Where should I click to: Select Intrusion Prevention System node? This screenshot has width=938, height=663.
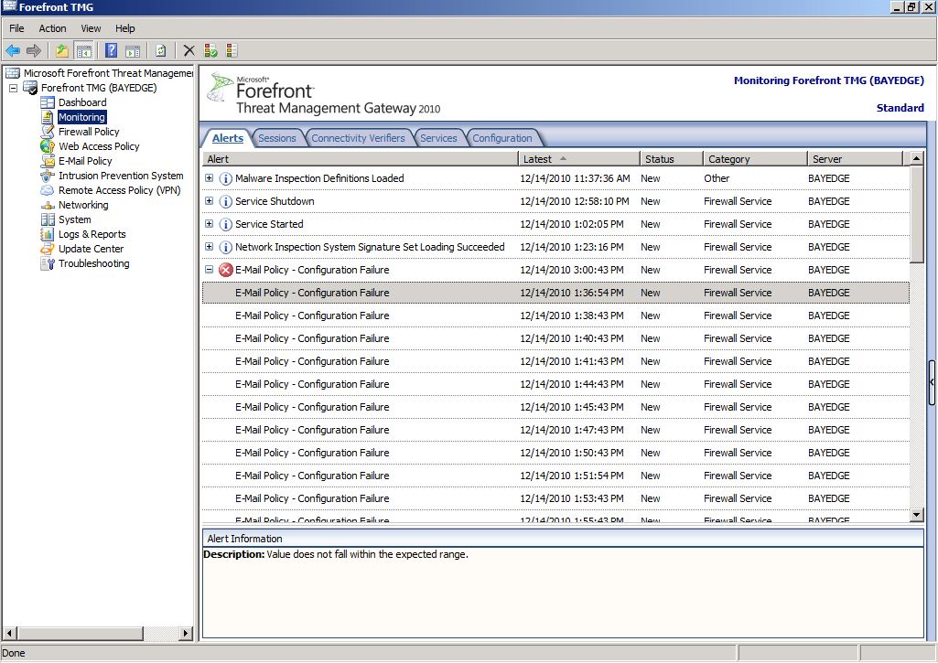121,176
